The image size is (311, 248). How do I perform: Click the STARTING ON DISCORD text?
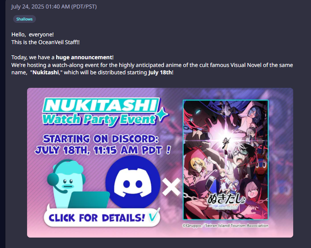coord(101,139)
